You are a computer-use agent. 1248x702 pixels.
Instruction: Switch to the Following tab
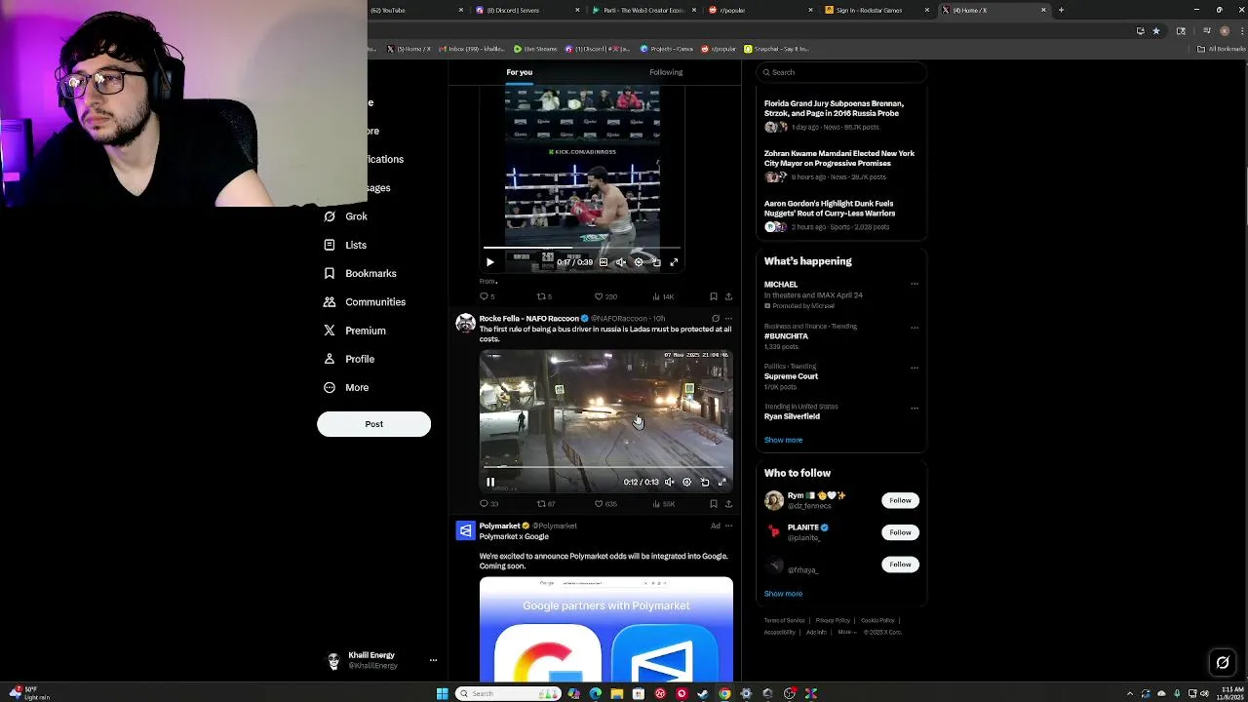click(x=666, y=72)
